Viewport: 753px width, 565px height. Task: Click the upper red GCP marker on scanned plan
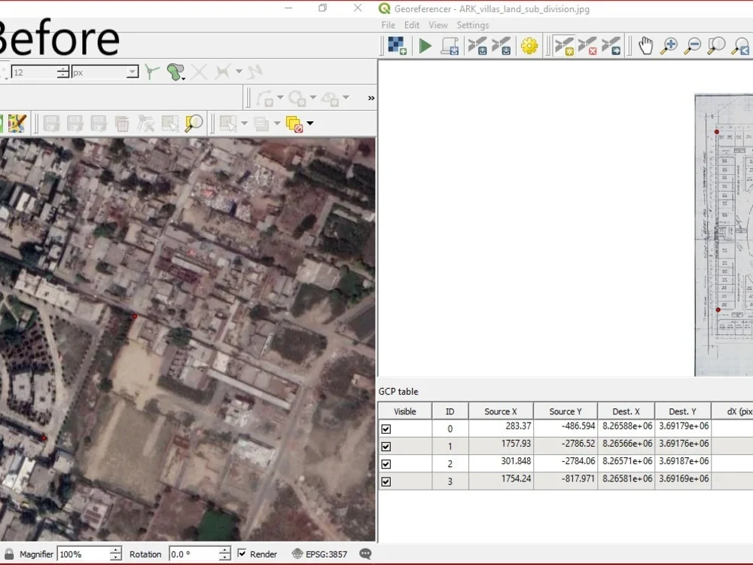click(717, 132)
